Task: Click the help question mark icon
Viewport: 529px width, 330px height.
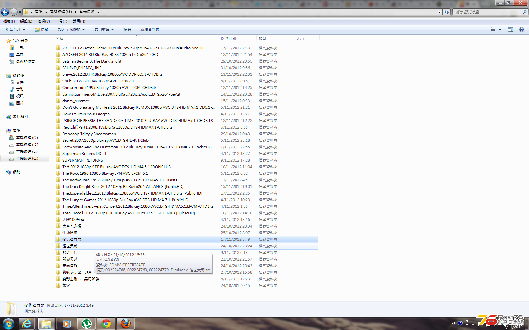Action: click(x=522, y=30)
